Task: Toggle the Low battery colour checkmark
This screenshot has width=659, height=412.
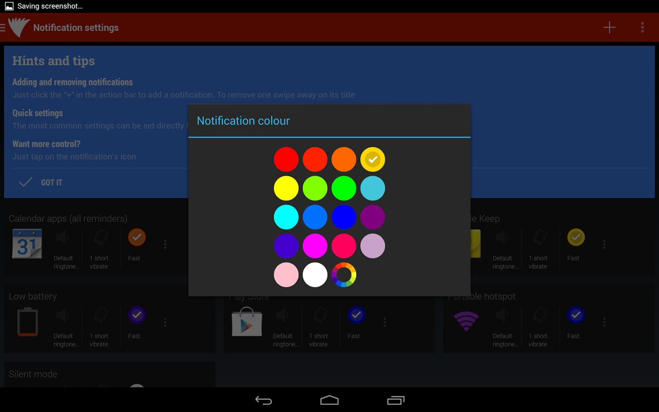Action: tap(136, 315)
